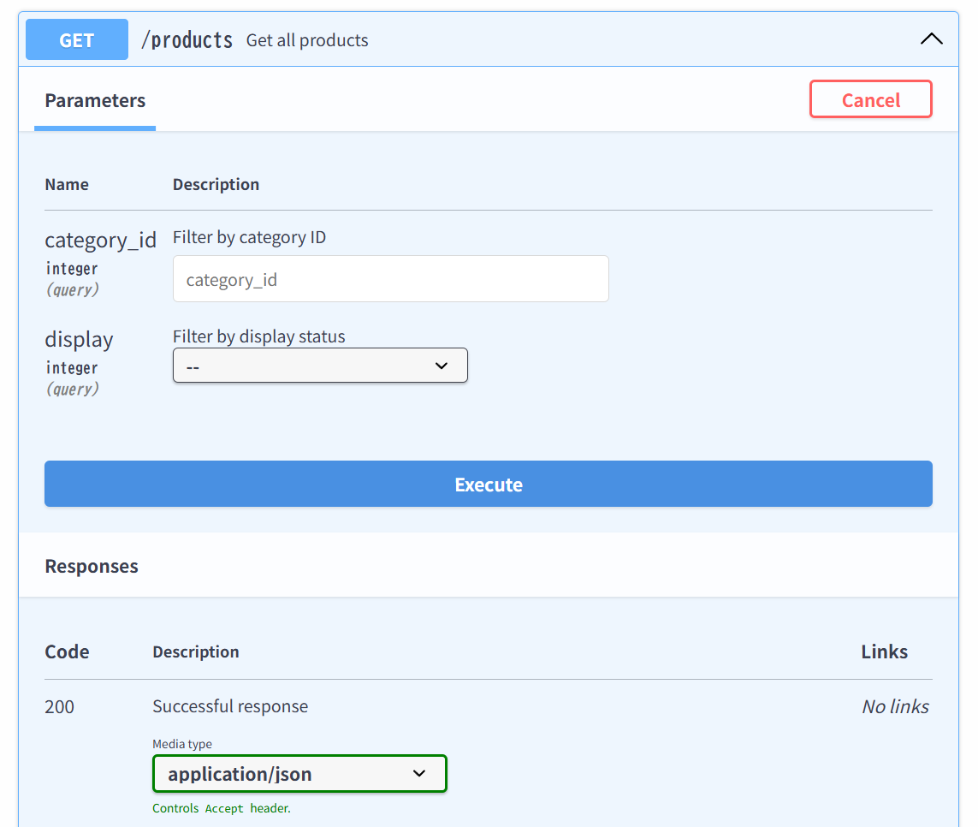This screenshot has height=827, width=978.
Task: Click the GET method badge
Action: click(77, 40)
